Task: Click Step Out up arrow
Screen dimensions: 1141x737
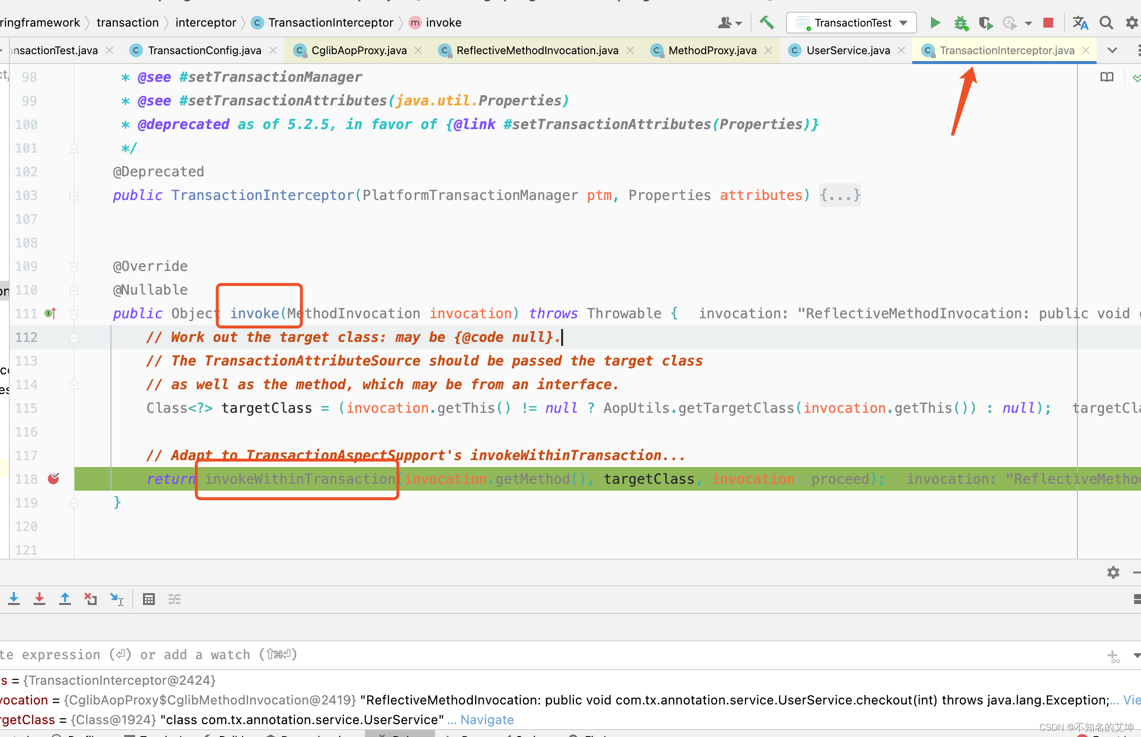Action: click(x=65, y=599)
